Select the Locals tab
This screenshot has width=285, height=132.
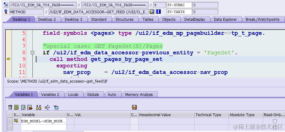tap(73, 94)
